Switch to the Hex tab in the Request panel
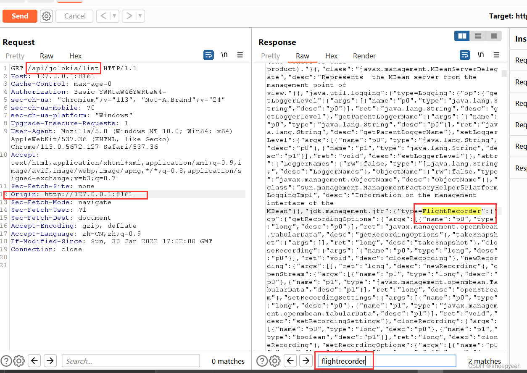The width and height of the screenshot is (527, 373). (75, 56)
